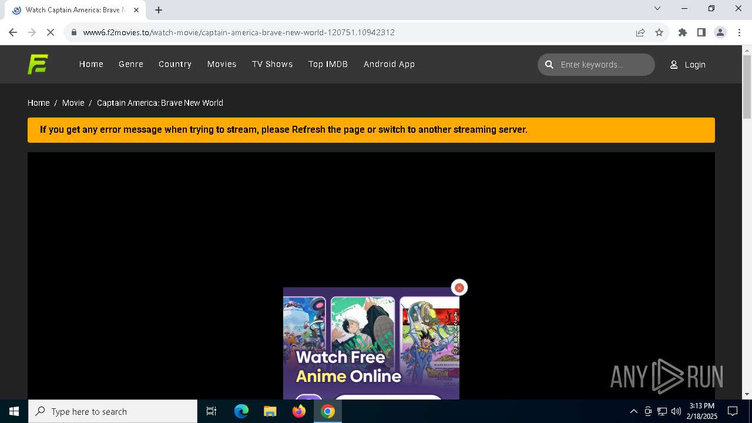Open File Explorer from the taskbar

(270, 411)
